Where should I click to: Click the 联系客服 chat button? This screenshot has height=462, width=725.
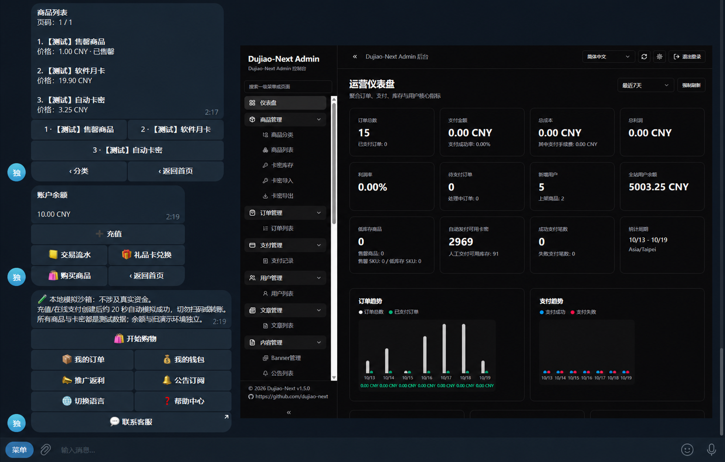(x=131, y=422)
